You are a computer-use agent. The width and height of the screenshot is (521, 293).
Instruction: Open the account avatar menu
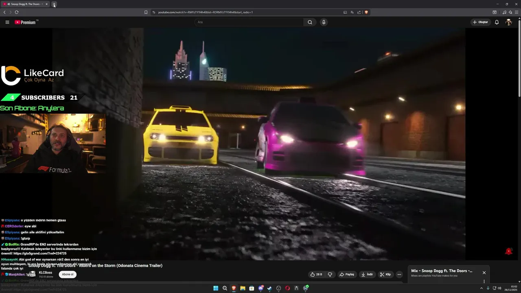(508, 22)
